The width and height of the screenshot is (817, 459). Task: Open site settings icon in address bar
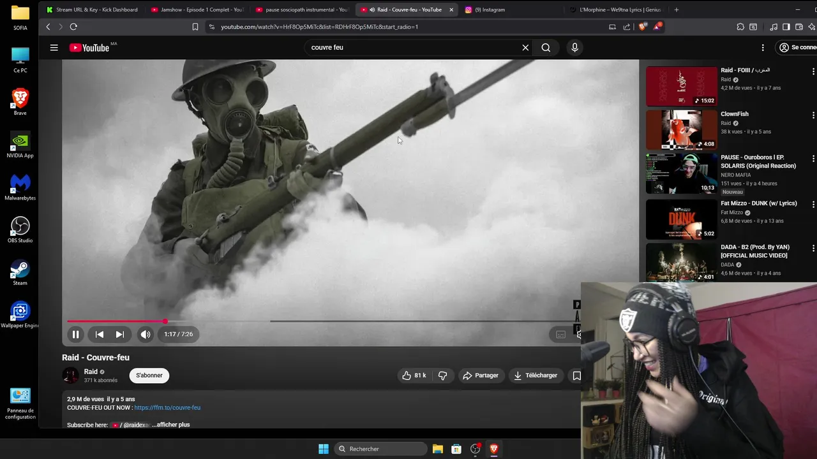click(x=212, y=27)
